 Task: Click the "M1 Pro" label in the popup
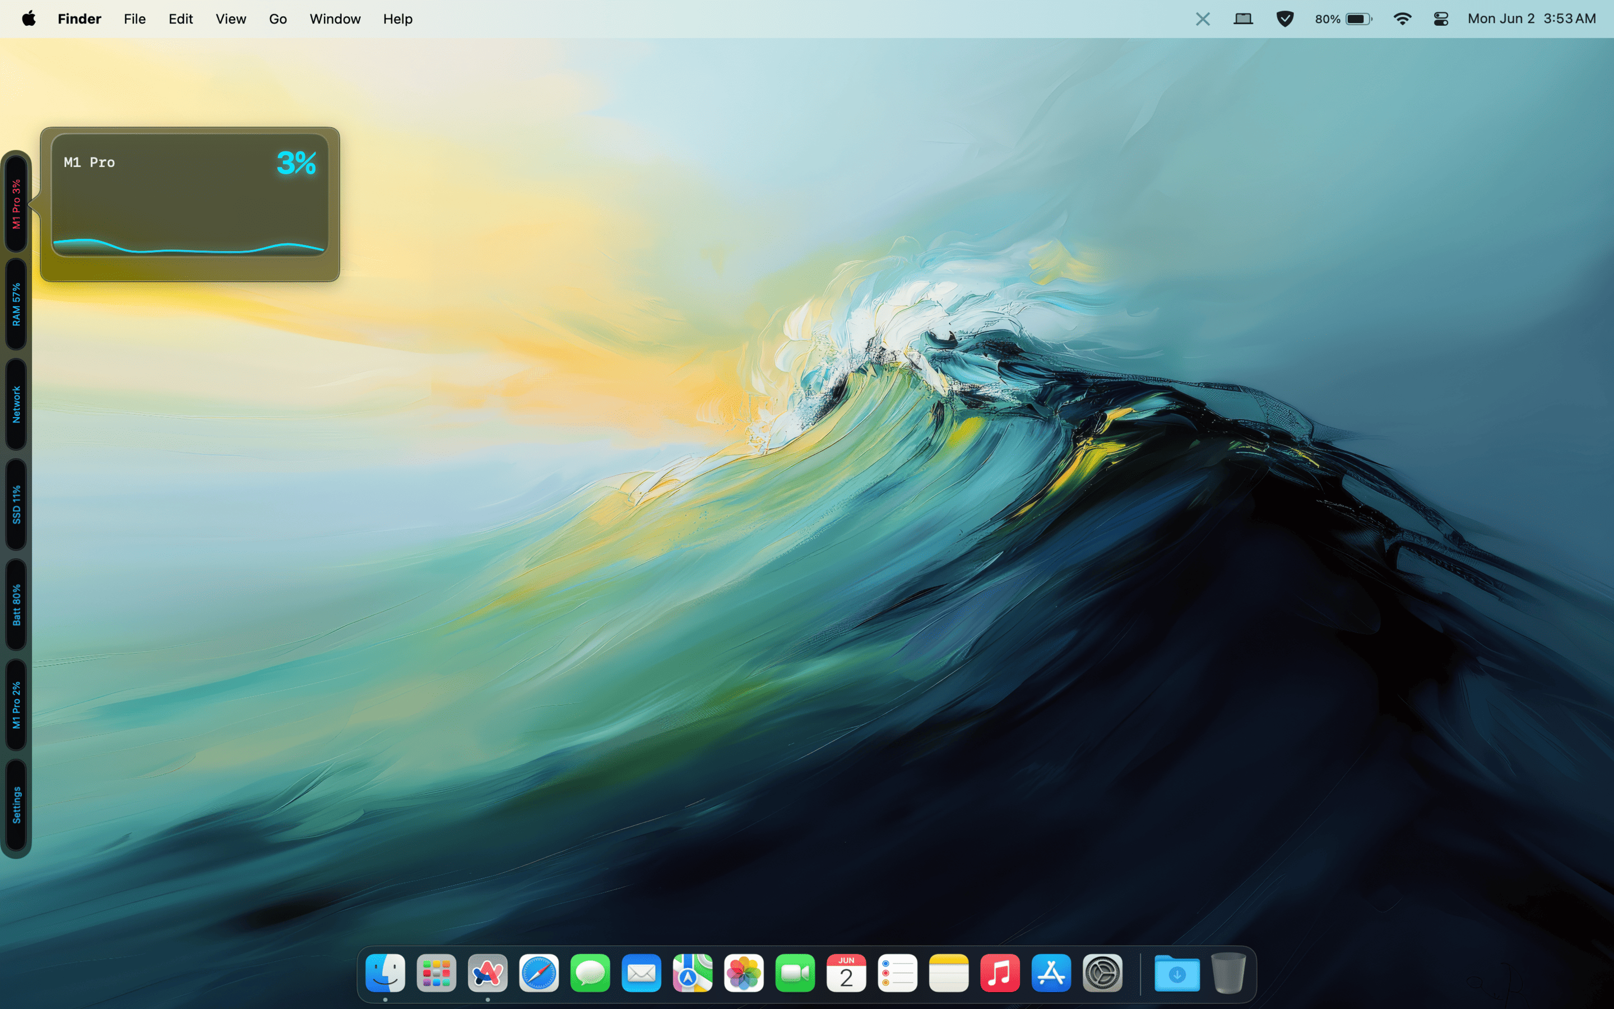[89, 162]
